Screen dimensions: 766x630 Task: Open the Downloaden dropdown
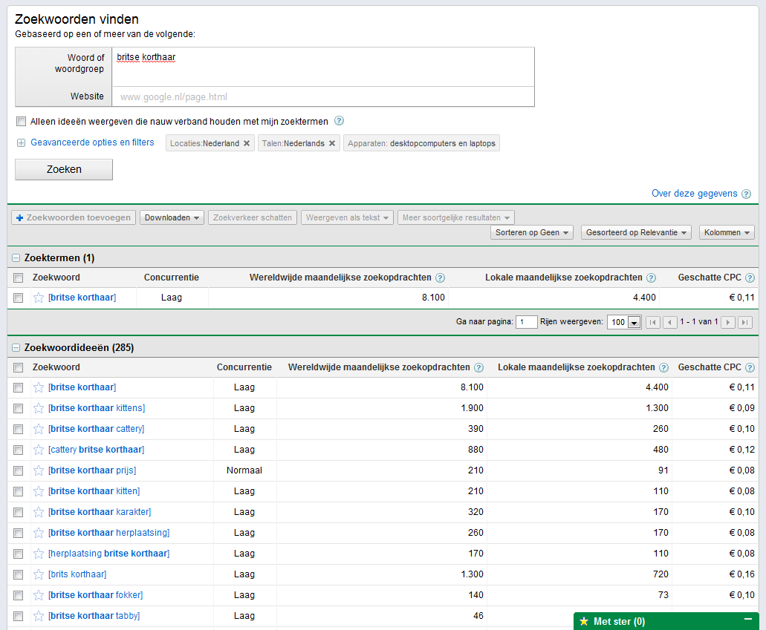[172, 217]
